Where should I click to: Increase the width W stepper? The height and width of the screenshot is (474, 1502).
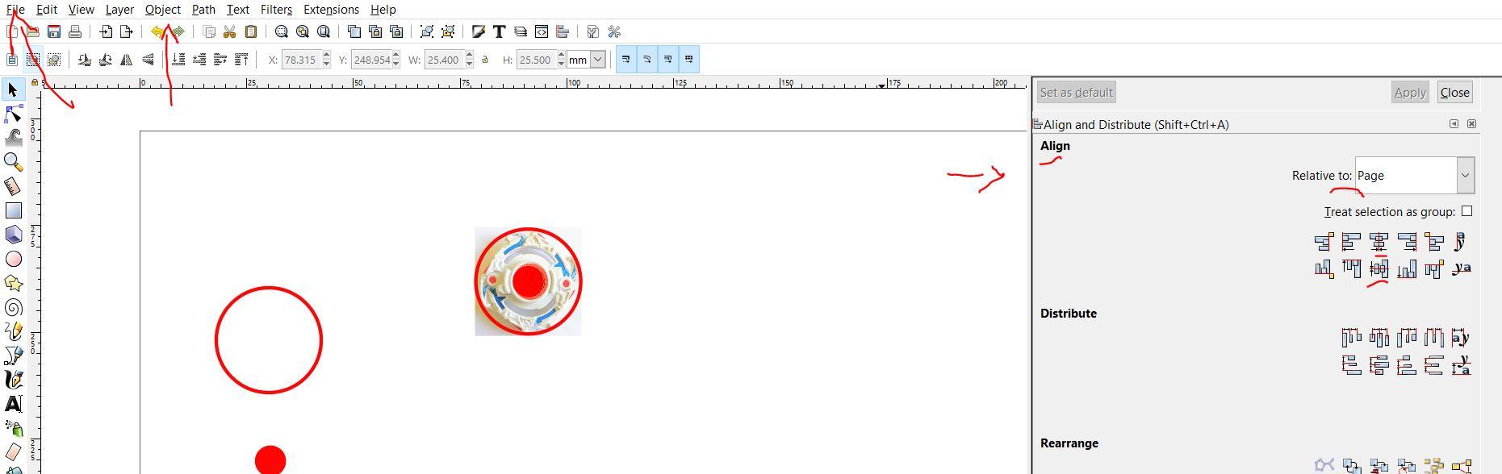click(469, 56)
